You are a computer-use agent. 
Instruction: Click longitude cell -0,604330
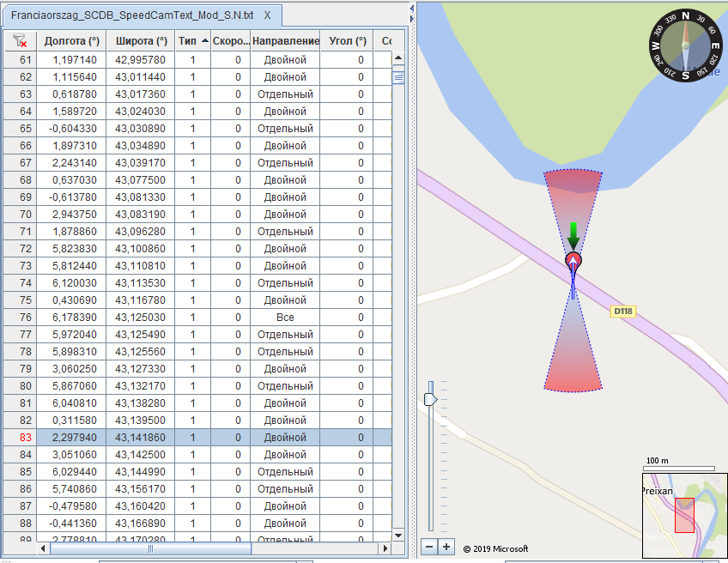72,129
